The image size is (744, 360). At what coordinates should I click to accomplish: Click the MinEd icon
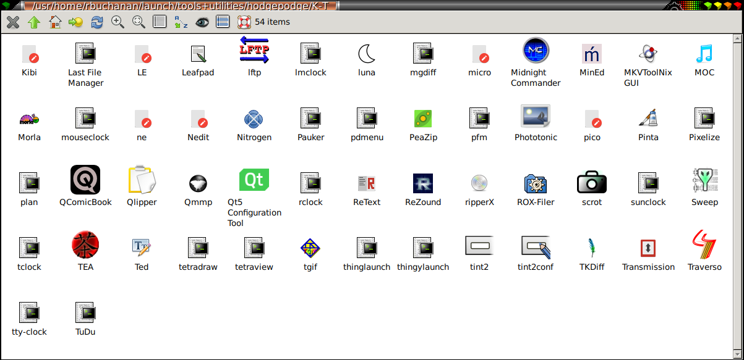(592, 54)
